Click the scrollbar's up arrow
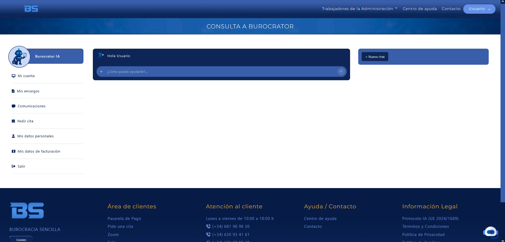This screenshot has width=505, height=242. pos(503,2)
